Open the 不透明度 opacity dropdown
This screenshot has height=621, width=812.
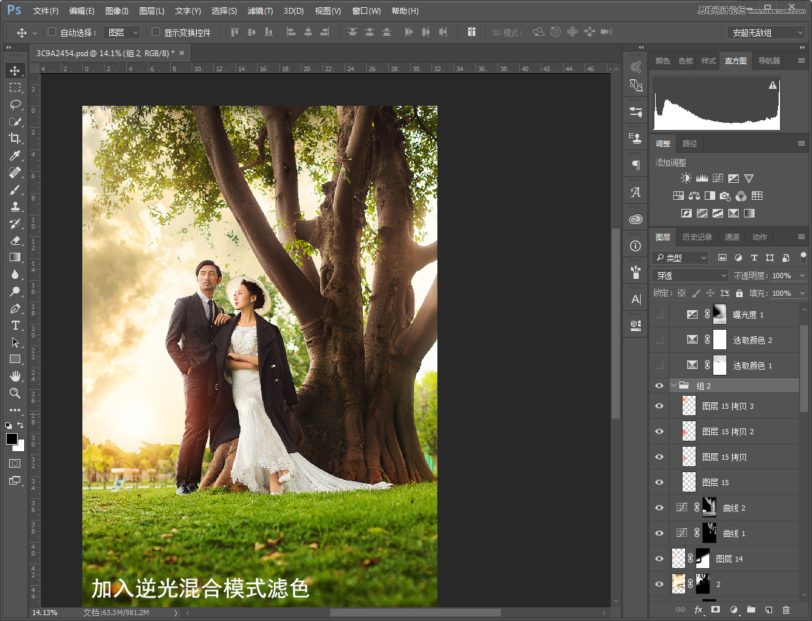(x=802, y=276)
